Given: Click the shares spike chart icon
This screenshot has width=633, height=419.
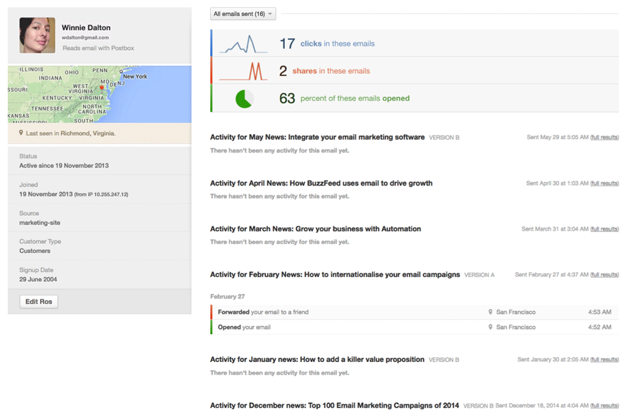Looking at the screenshot, I should [x=243, y=71].
